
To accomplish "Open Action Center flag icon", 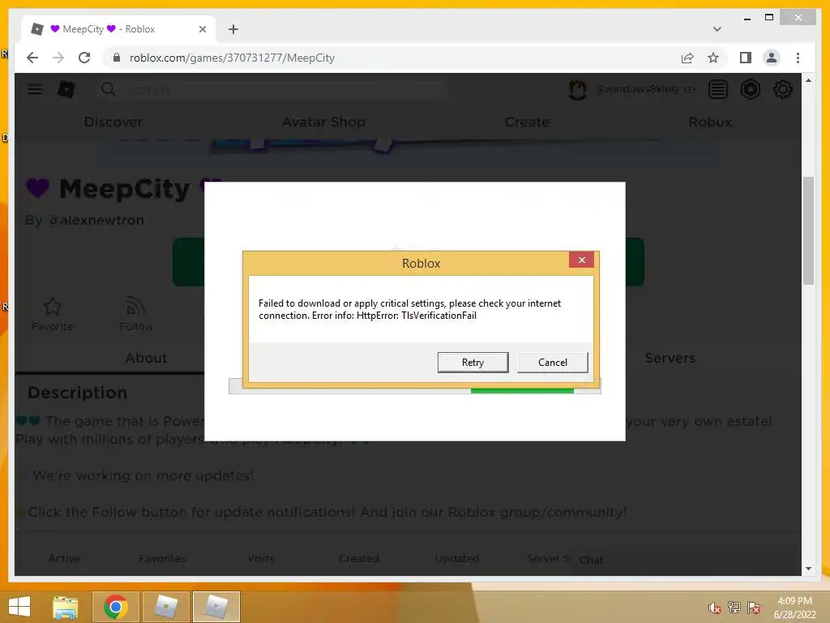I will (754, 608).
